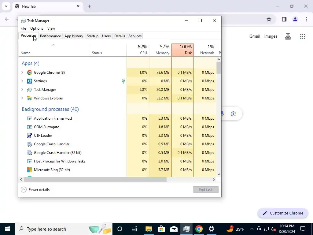Open the Options menu
Screen dimensions: 313x235
click(x=37, y=28)
